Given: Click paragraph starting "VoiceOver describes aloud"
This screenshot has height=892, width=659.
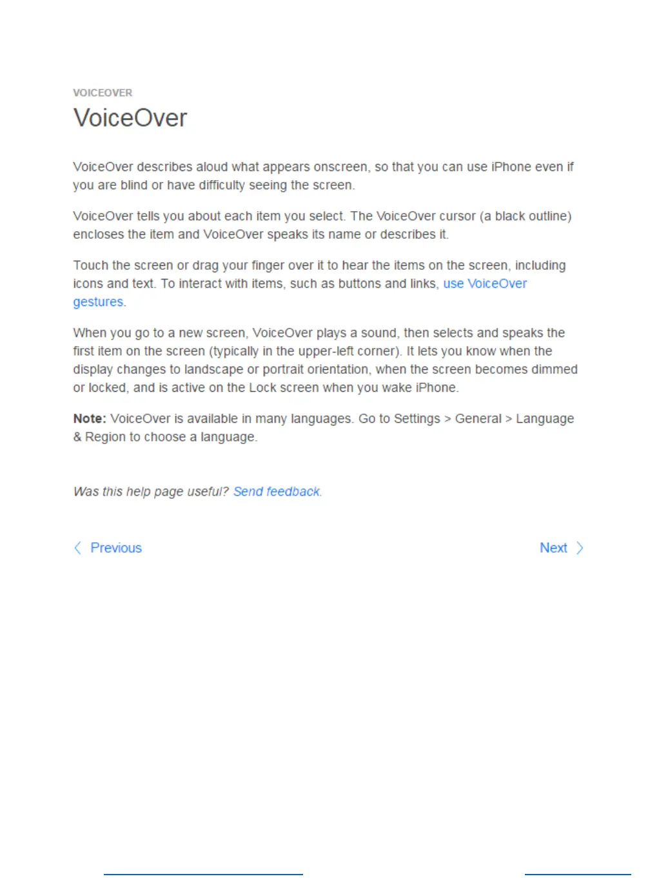Looking at the screenshot, I should tap(324, 176).
